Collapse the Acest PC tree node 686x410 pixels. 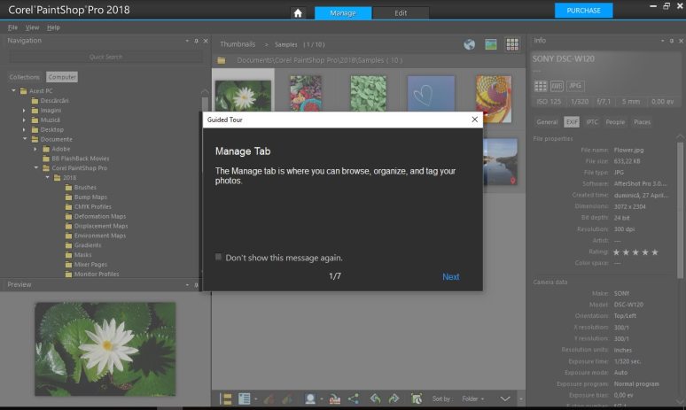pos(13,90)
